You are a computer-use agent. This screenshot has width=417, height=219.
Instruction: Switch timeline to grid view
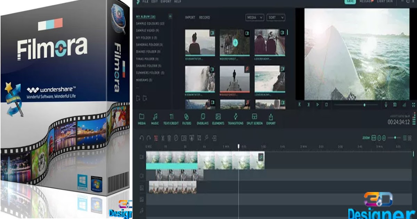click(410, 138)
